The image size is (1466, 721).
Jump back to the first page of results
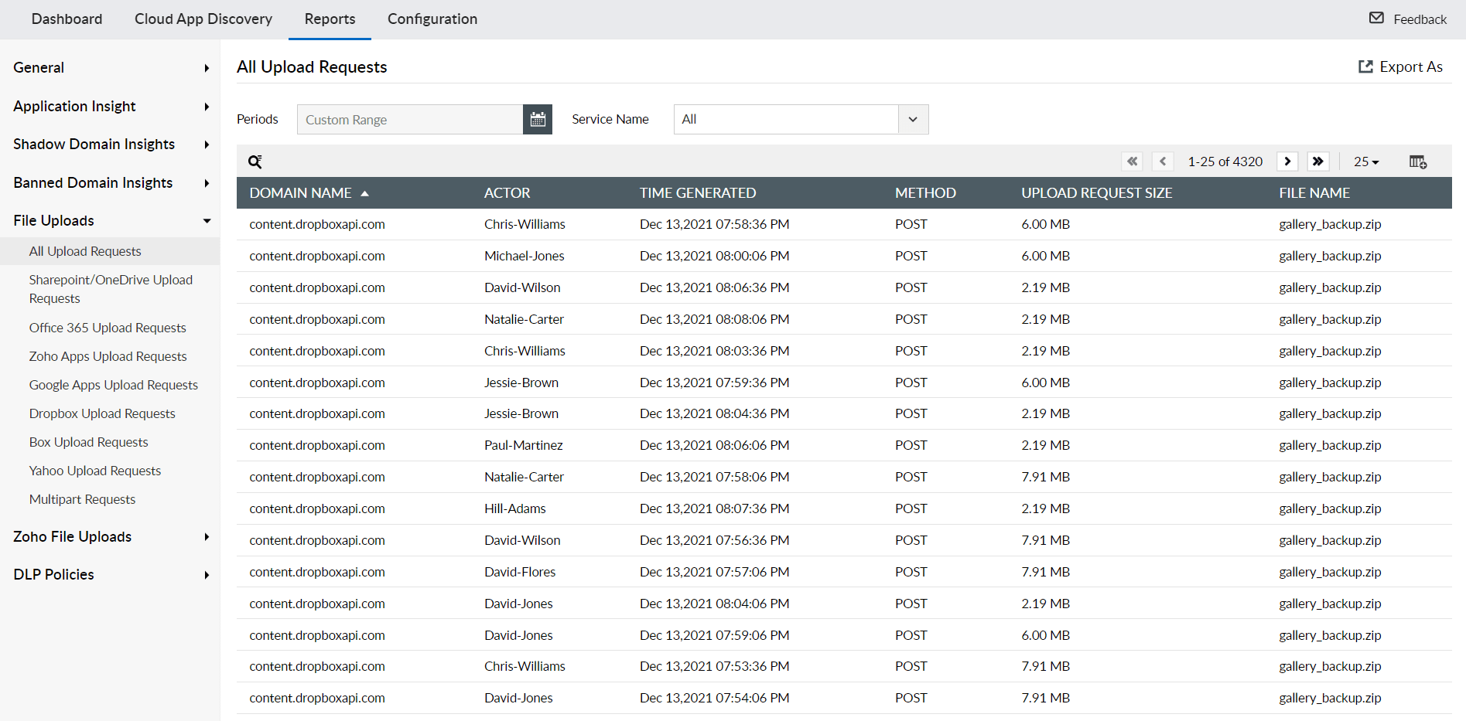(x=1132, y=161)
